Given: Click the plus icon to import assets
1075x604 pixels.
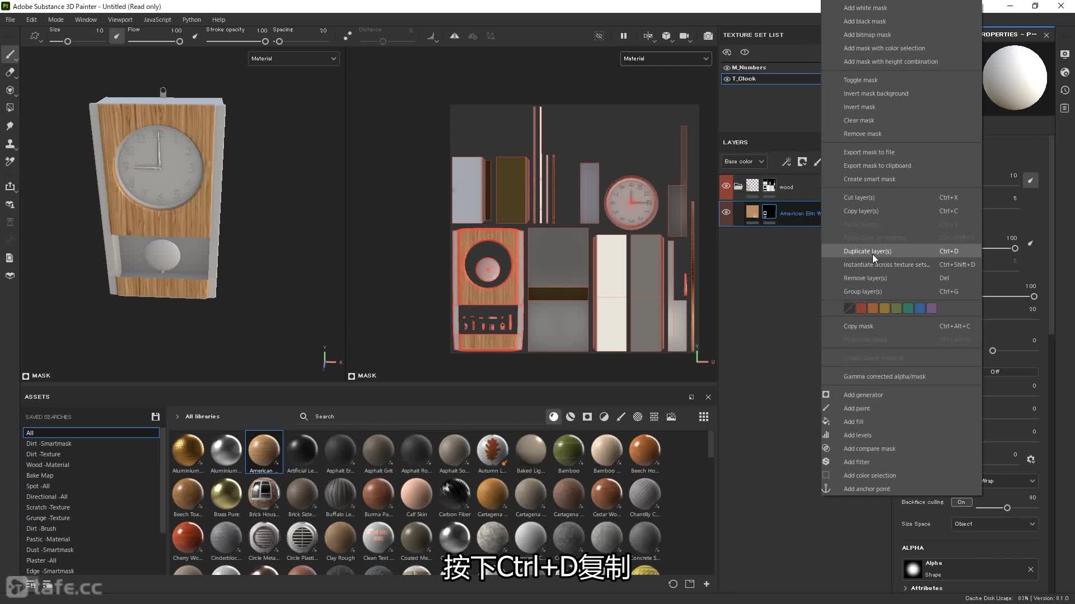Looking at the screenshot, I should click(x=707, y=584).
